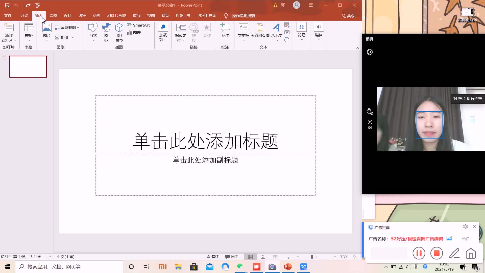Pause the screen recording
This screenshot has height=273, width=485.
[419, 253]
